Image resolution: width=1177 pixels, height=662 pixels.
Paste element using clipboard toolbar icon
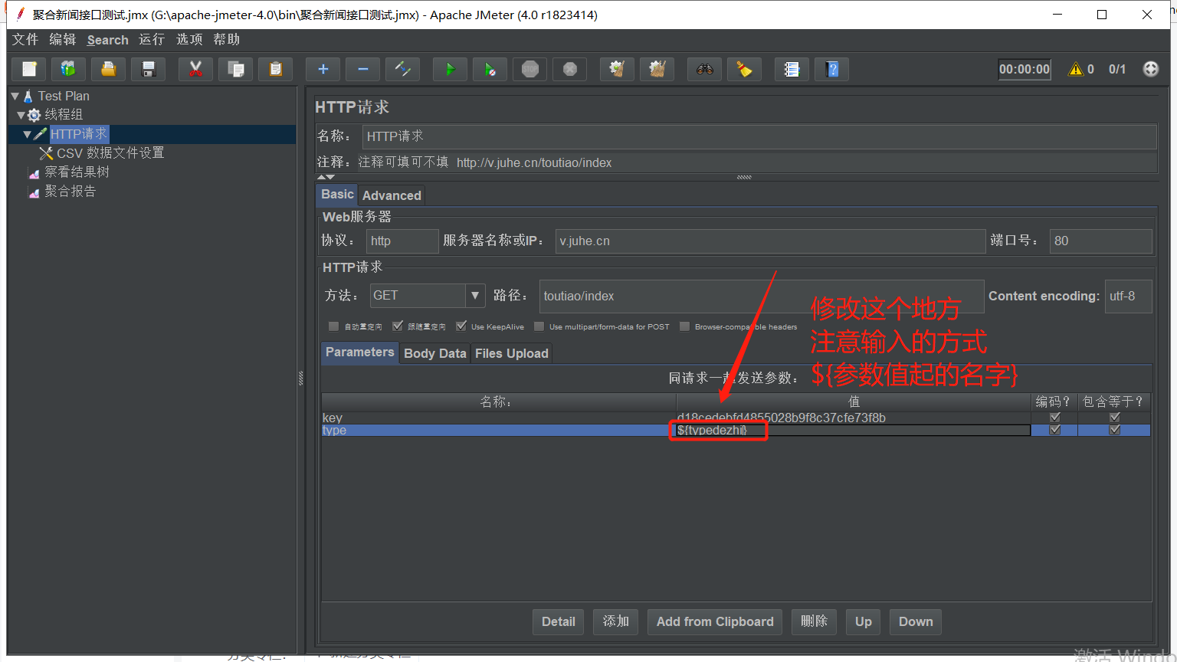click(x=276, y=69)
